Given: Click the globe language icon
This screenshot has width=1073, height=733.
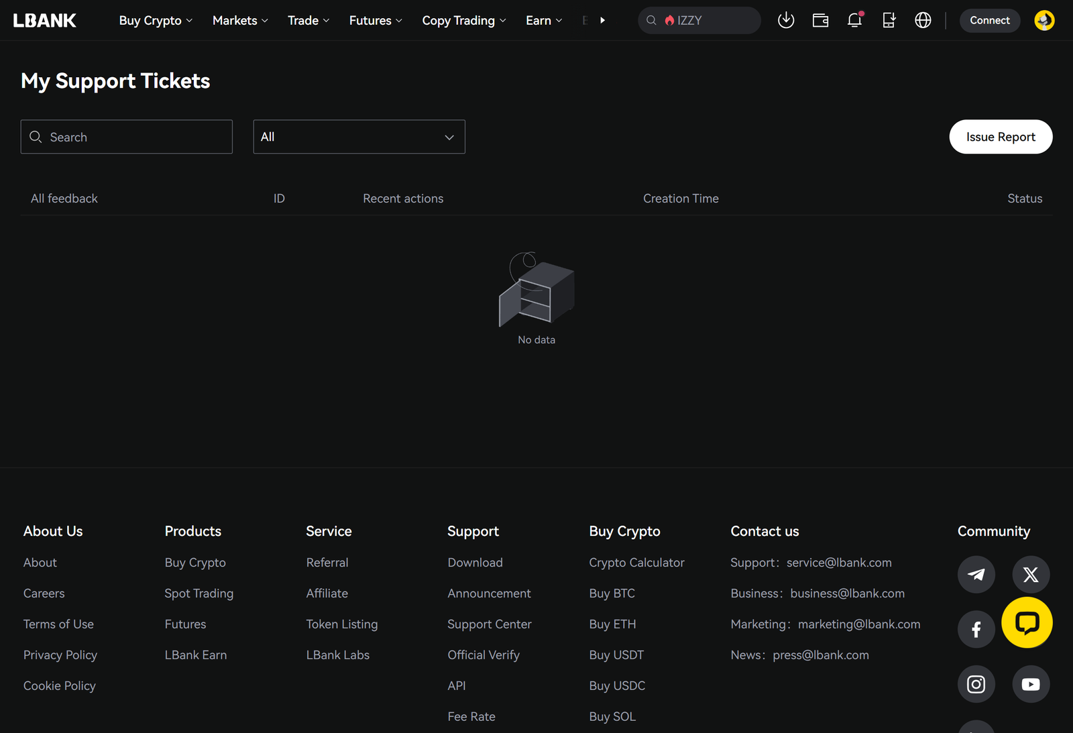Looking at the screenshot, I should coord(923,20).
